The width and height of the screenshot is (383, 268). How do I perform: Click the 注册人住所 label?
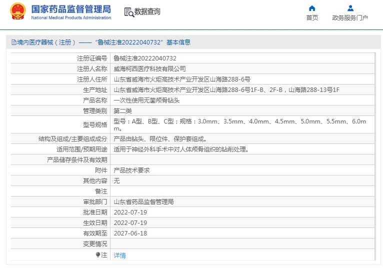(92, 79)
